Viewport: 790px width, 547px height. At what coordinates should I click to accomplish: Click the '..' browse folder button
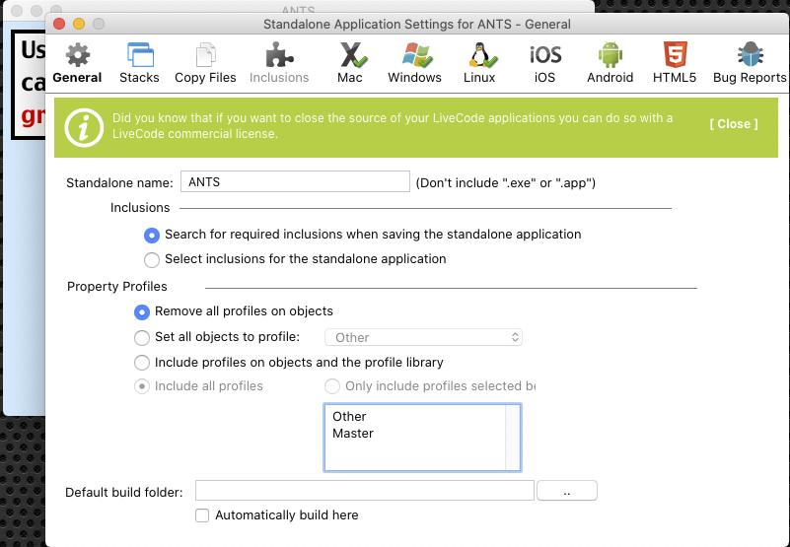[x=566, y=491]
